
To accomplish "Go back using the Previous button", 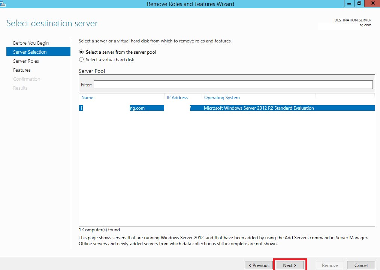I will point(259,265).
